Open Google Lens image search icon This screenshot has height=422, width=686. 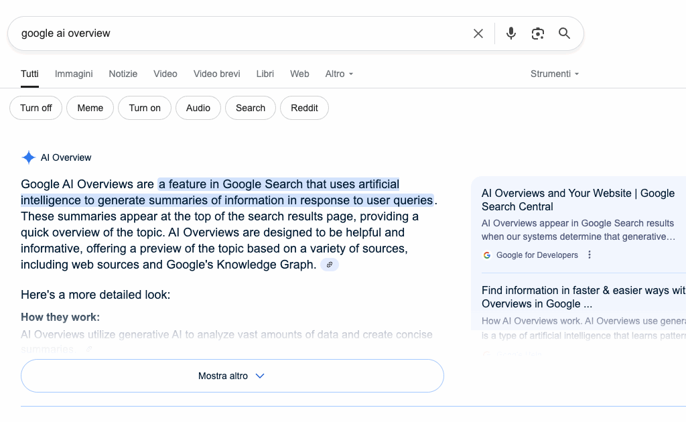(x=537, y=33)
